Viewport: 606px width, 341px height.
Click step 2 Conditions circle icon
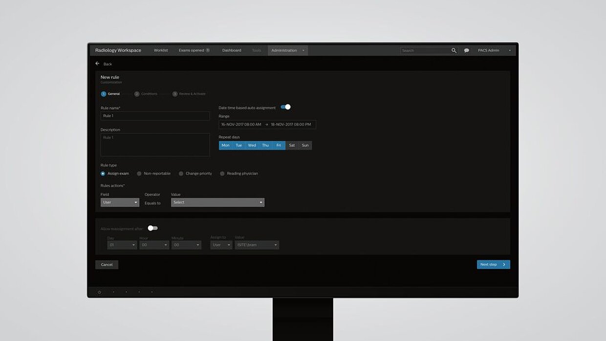[137, 94]
